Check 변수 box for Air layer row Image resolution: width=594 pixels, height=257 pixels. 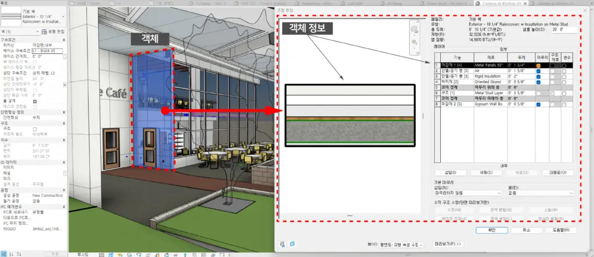564,71
